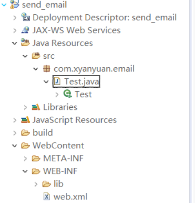Viewport: 195px width, 203px height.
Task: Collapse the send_email project node
Action: (4, 5)
